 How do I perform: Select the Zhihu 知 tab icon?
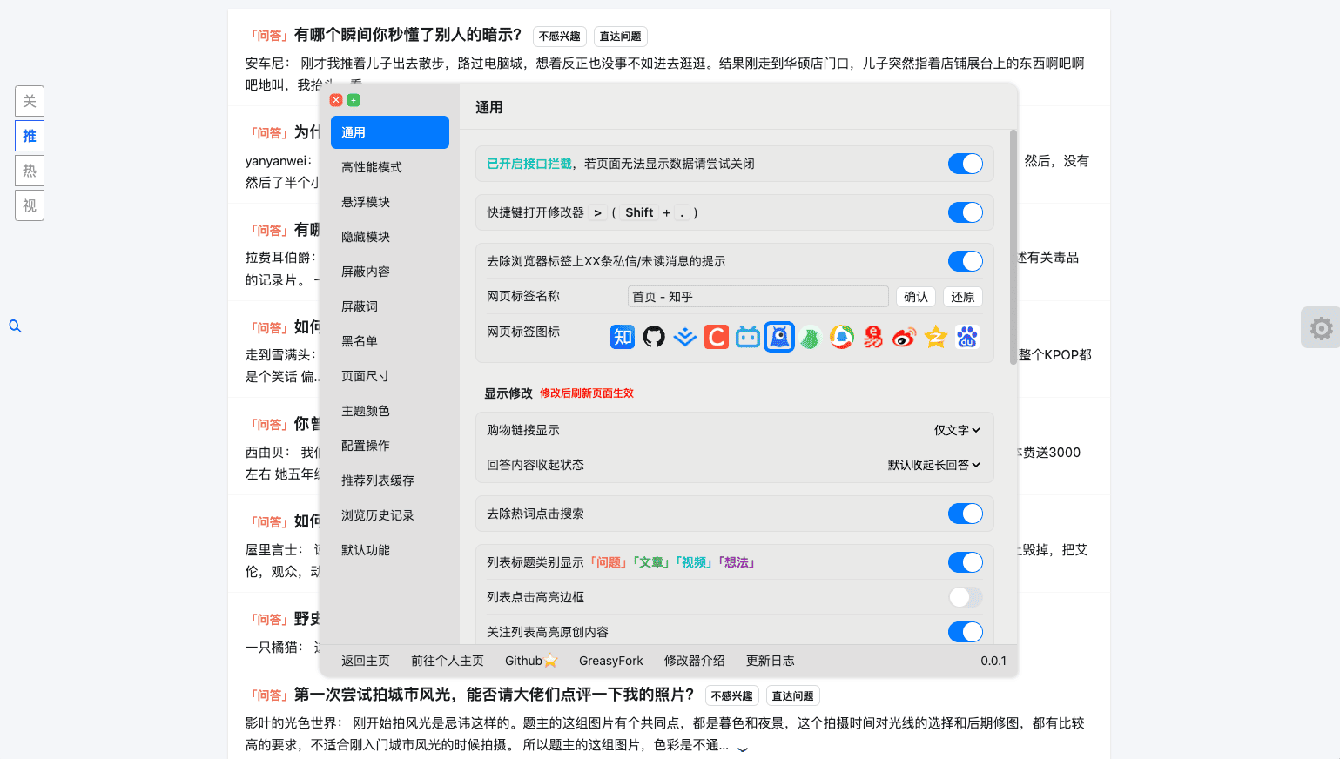623,337
